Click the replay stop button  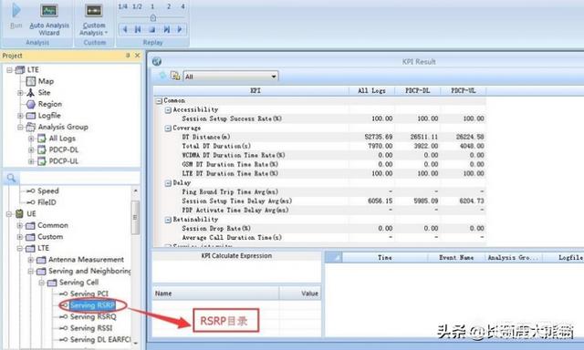pos(152,29)
